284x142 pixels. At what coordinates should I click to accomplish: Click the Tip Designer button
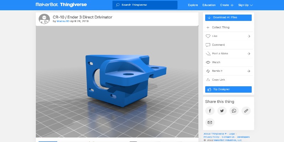click(x=228, y=89)
